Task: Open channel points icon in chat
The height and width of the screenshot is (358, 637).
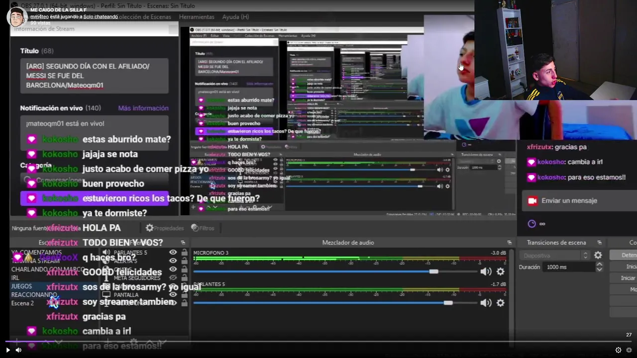Action: 531,224
